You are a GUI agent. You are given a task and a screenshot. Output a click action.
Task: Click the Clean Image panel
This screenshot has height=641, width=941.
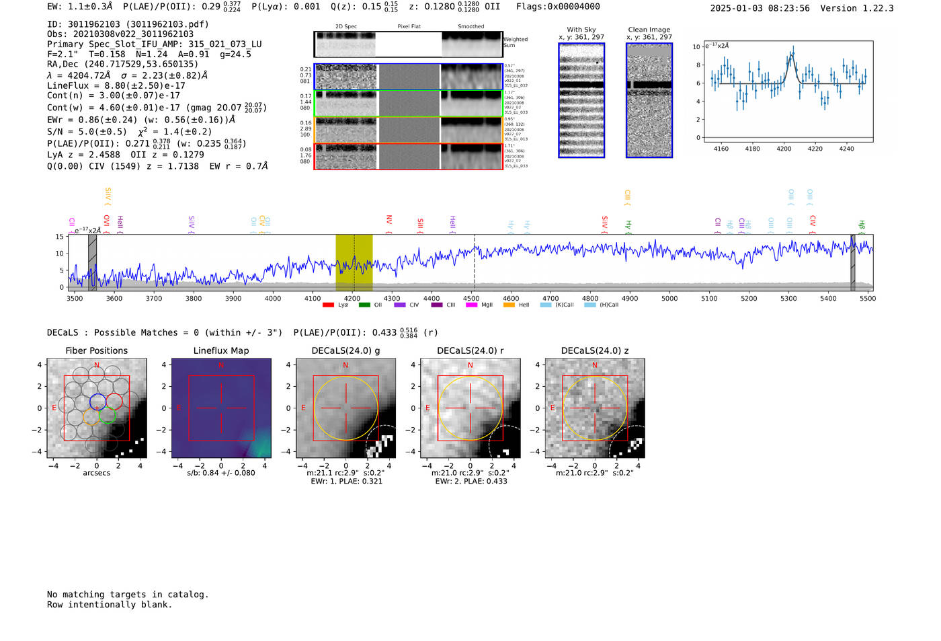click(649, 100)
